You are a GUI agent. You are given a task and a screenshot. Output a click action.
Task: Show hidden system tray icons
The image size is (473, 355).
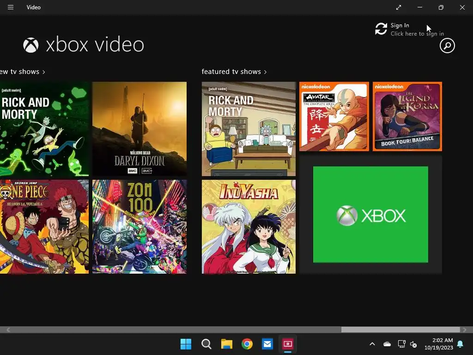pyautogui.click(x=372, y=344)
